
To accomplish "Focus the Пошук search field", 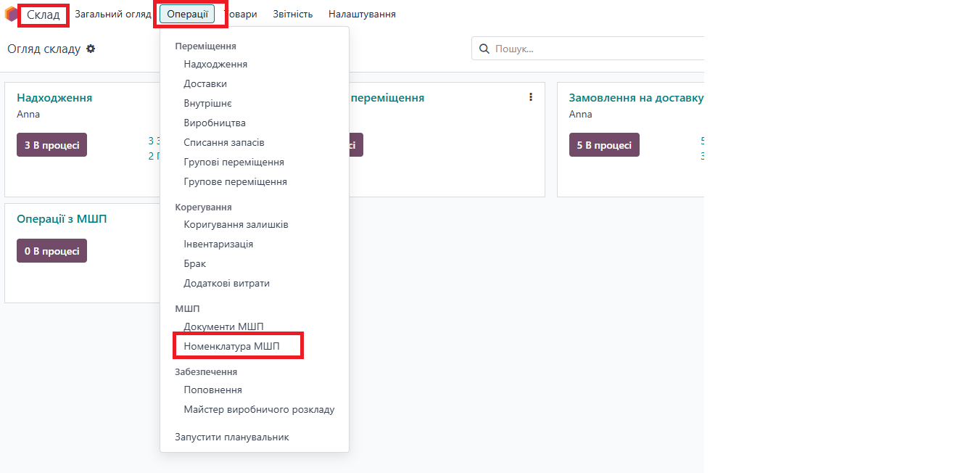I will pos(595,49).
